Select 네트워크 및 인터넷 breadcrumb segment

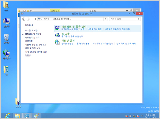(x=61, y=19)
